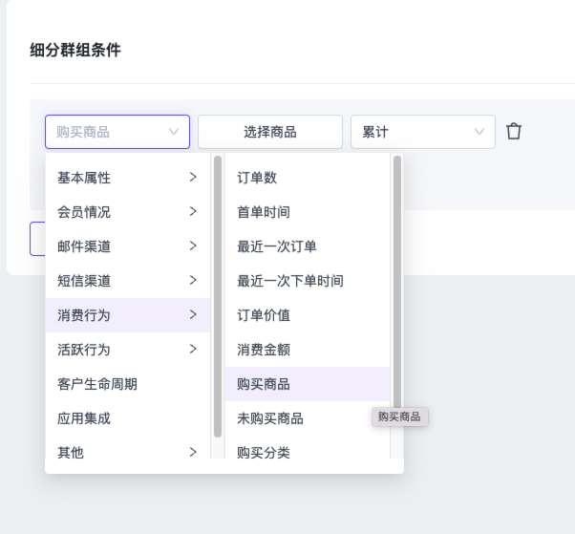The width and height of the screenshot is (575, 534).
Task: Expand the 基本属性 submenu
Action: point(126,178)
